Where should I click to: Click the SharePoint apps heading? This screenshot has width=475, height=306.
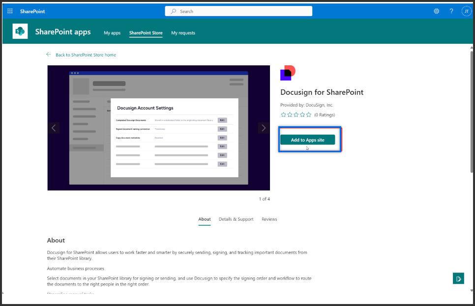point(63,32)
